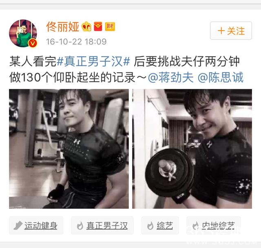Enlarge the right dumbbell photo
261x248 pixels.
pyautogui.click(x=192, y=149)
